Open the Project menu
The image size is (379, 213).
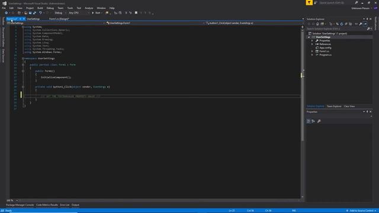point(30,8)
